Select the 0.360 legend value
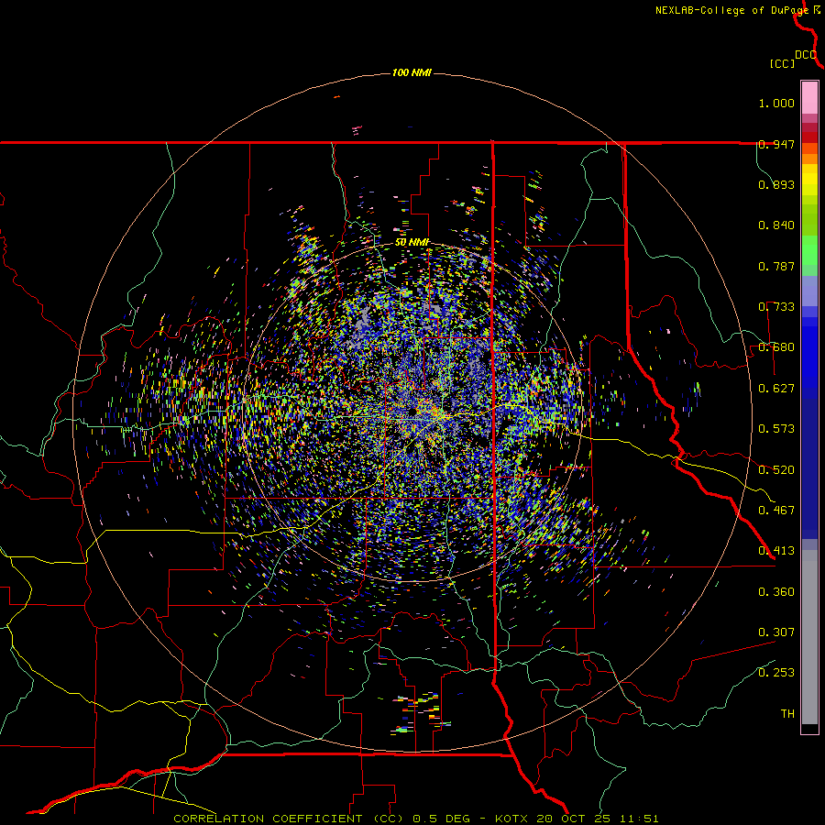 click(x=776, y=592)
